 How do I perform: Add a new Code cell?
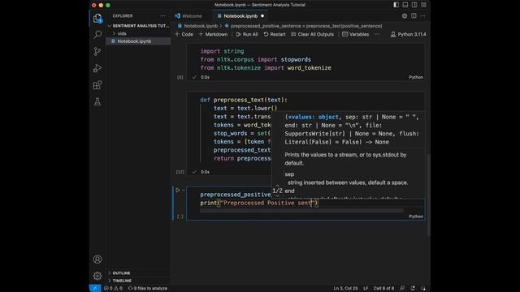(x=184, y=34)
